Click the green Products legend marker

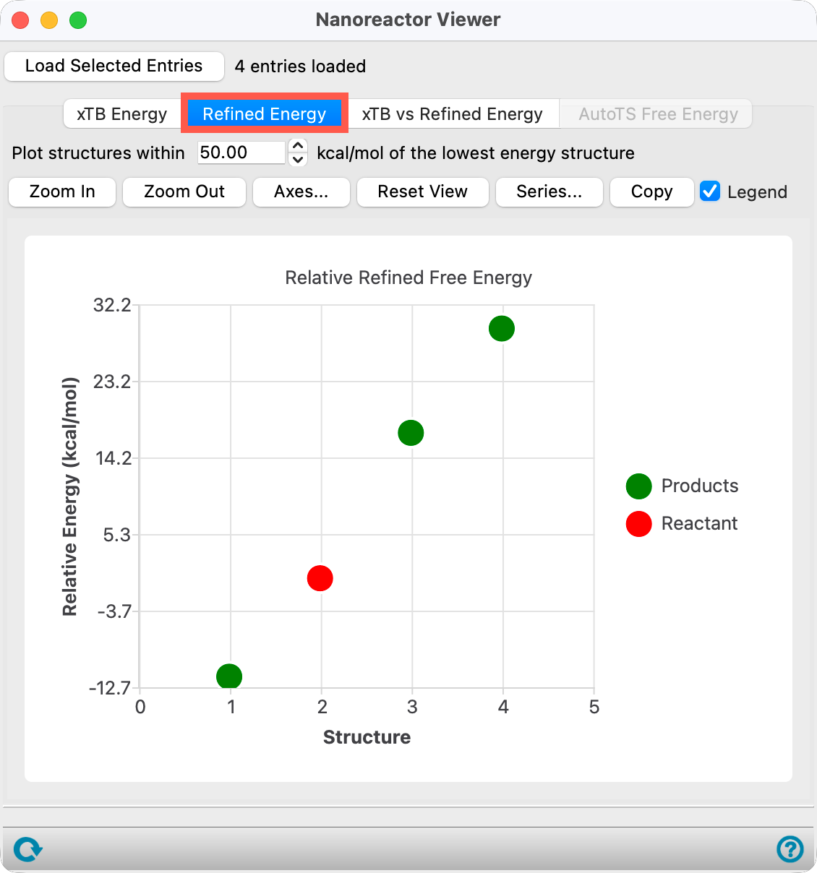pyautogui.click(x=639, y=486)
